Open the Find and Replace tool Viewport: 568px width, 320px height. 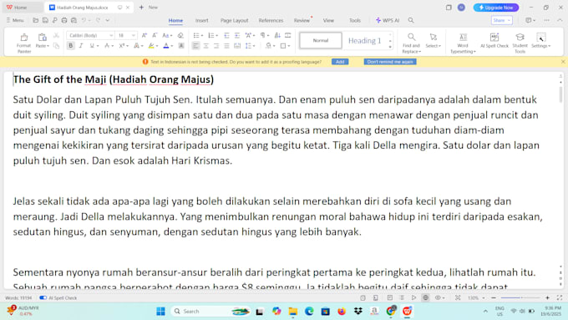click(x=411, y=43)
